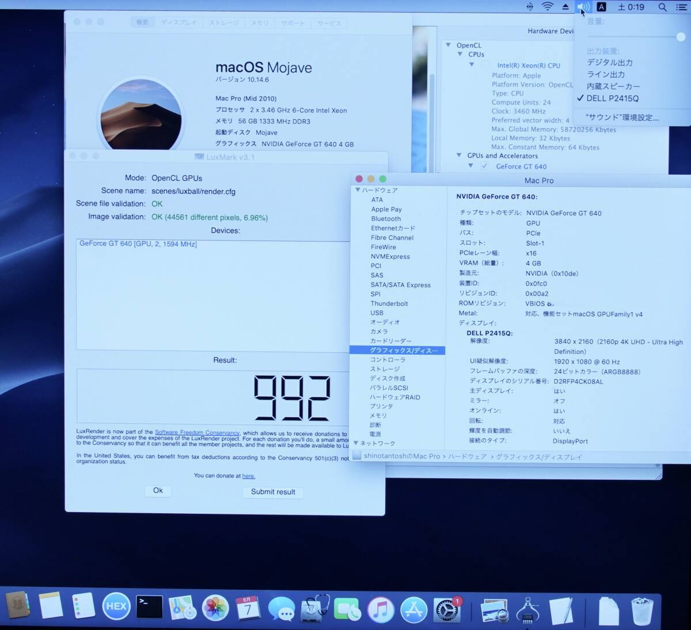Click the 音量 volume slider knob
The height and width of the screenshot is (630, 691).
coord(681,37)
